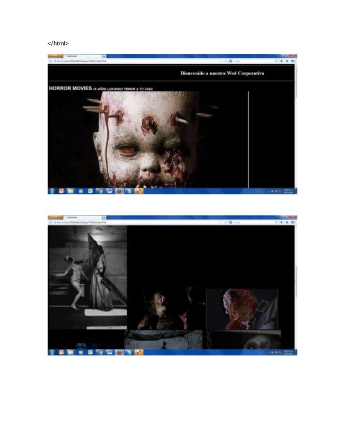Click the search field in the second screenshot's browser

(x=251, y=222)
